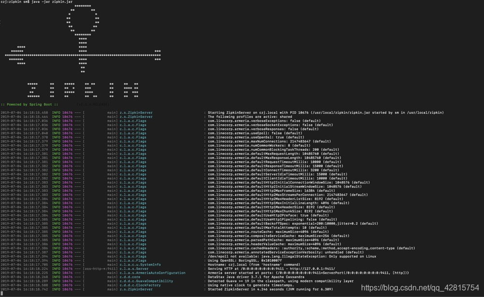Select the 'Starting ZipkinServer on czj.local' log message
The width and height of the screenshot is (484, 297).
point(326,113)
